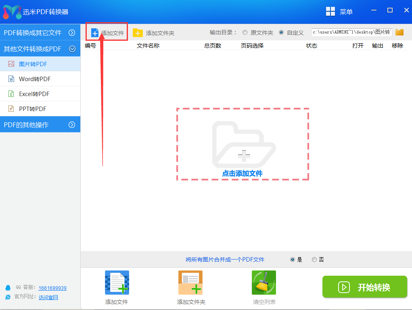Select the Word转PDF sidebar item

[x=35, y=79]
